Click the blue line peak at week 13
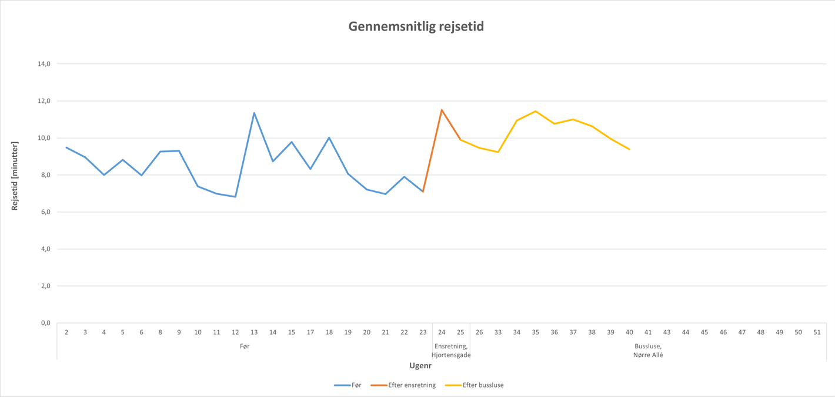Image resolution: width=835 pixels, height=397 pixels. (x=254, y=113)
